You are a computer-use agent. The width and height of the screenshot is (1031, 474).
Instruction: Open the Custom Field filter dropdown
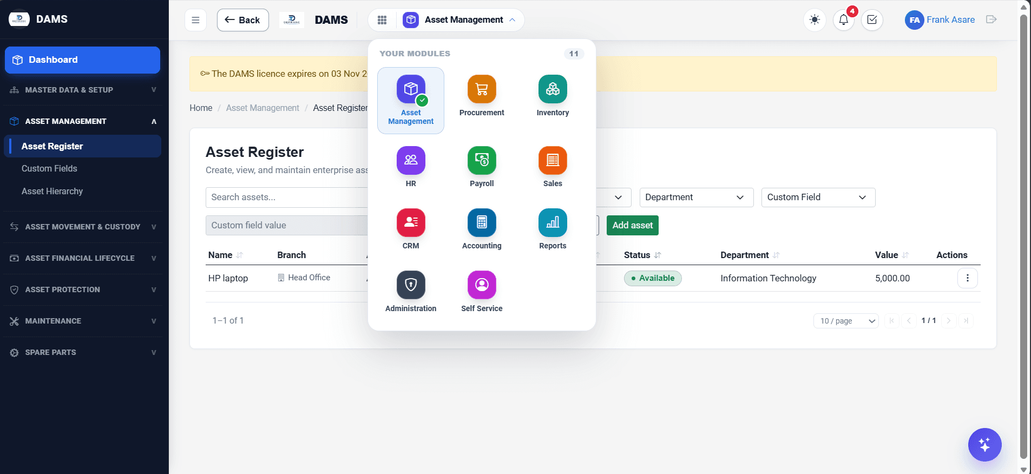click(818, 198)
